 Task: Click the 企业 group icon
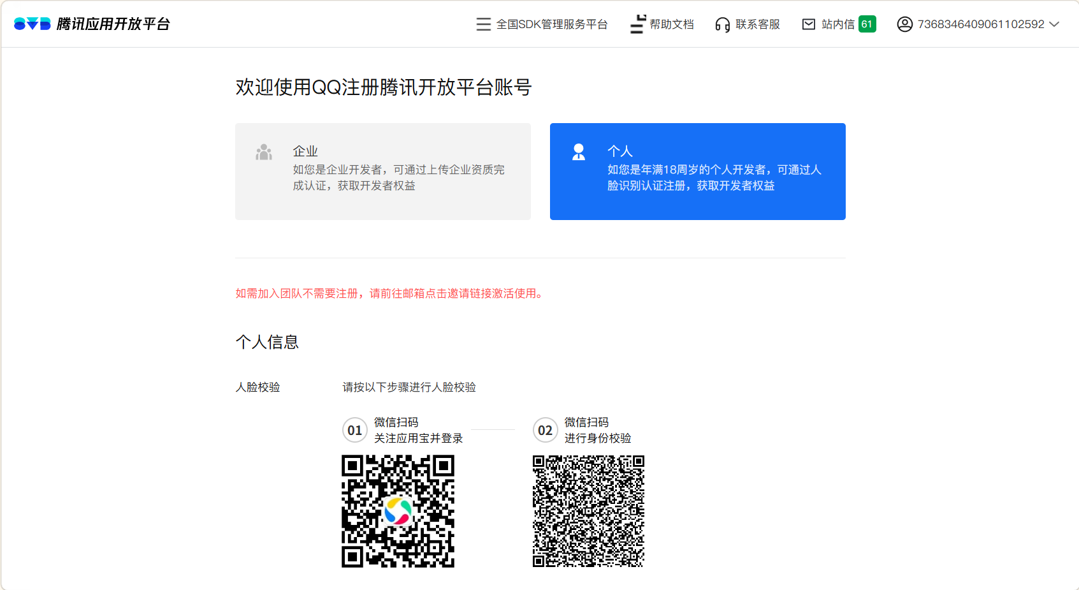(x=264, y=152)
